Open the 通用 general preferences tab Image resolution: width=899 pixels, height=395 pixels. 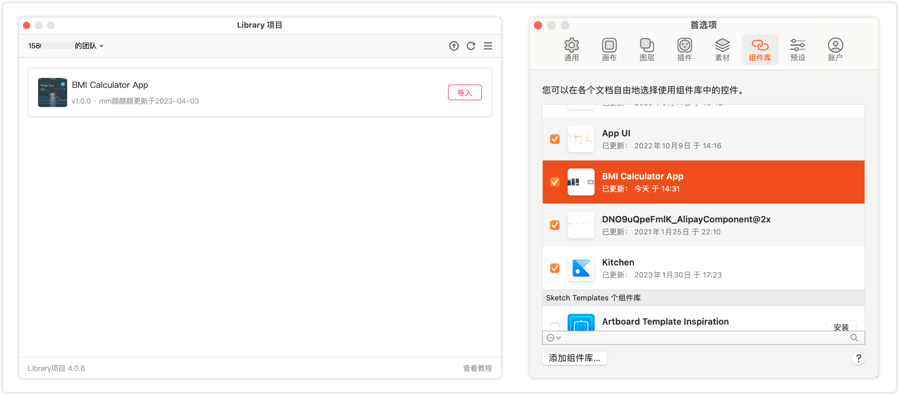(x=571, y=50)
